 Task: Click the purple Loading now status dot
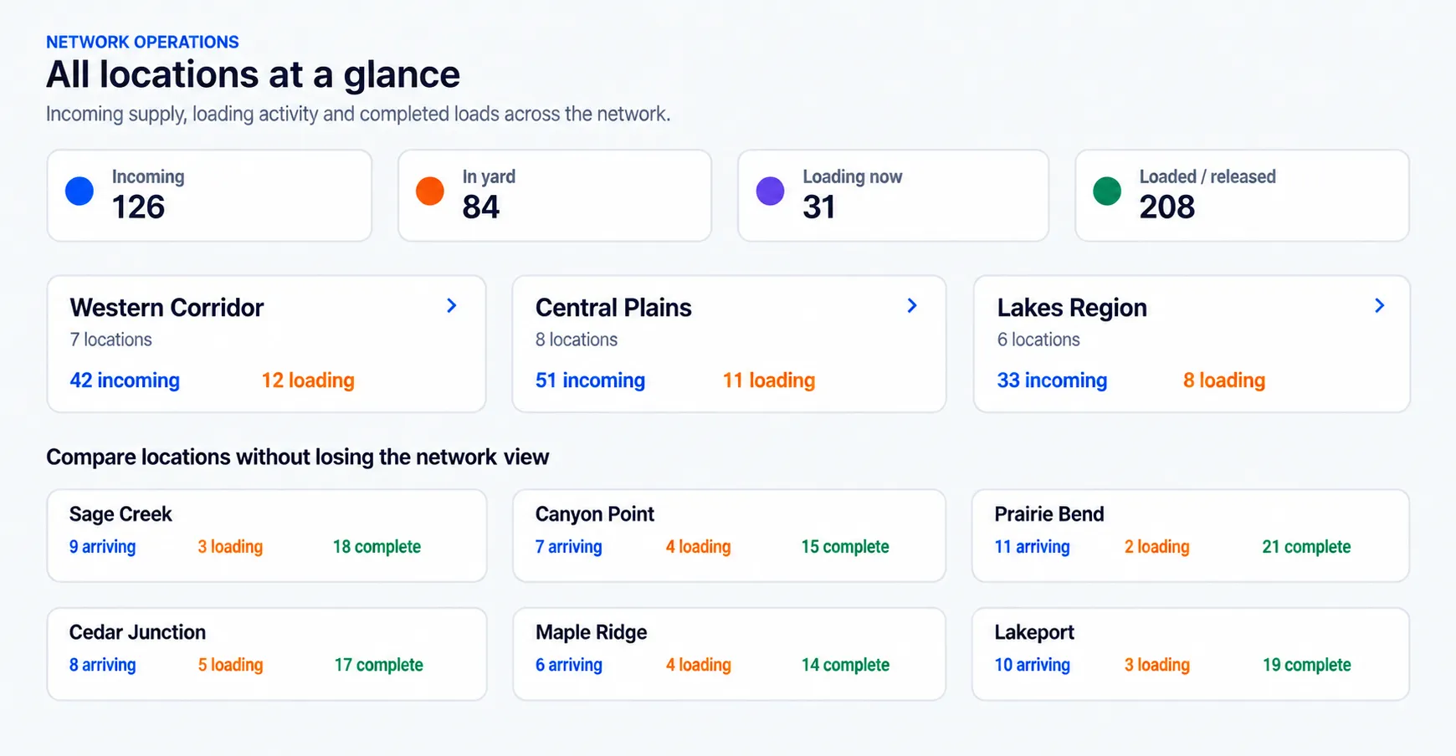click(770, 191)
